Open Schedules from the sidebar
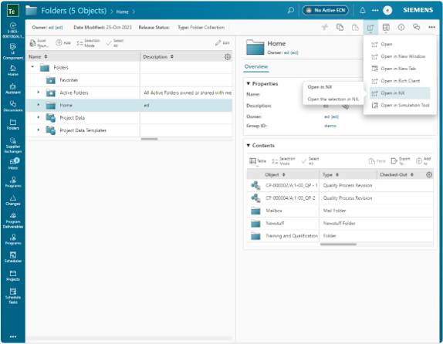443x344 pixels. (13, 258)
